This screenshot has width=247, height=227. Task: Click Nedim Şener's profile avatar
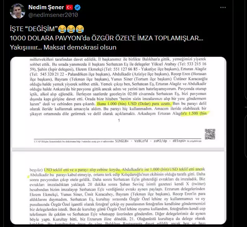[17, 11]
